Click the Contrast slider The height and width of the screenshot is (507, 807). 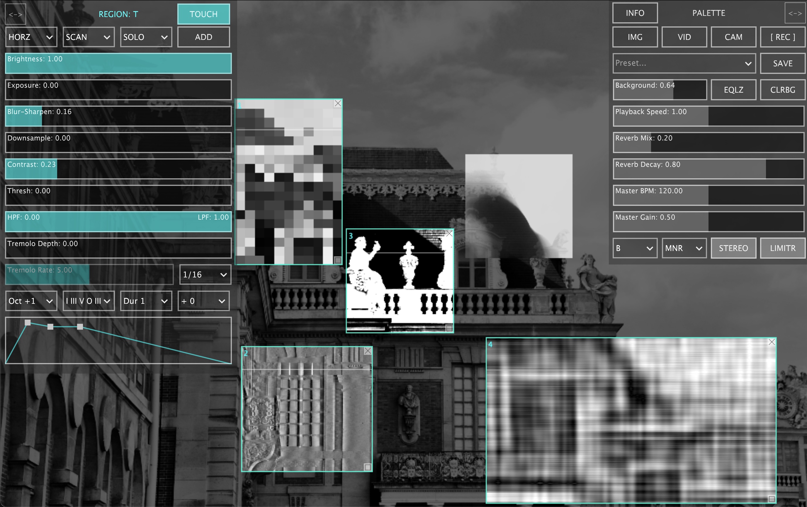pyautogui.click(x=118, y=169)
